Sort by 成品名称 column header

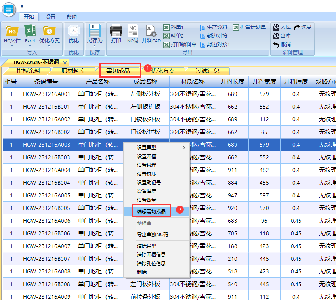point(145,81)
